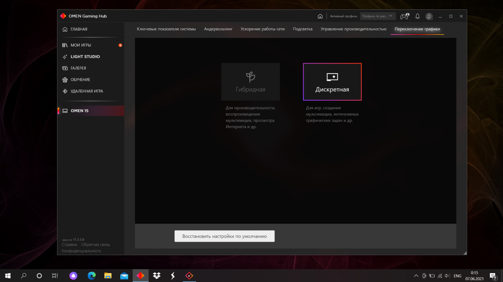Open Windows search from the taskbar
This screenshot has height=282, width=503.
[x=23, y=276]
